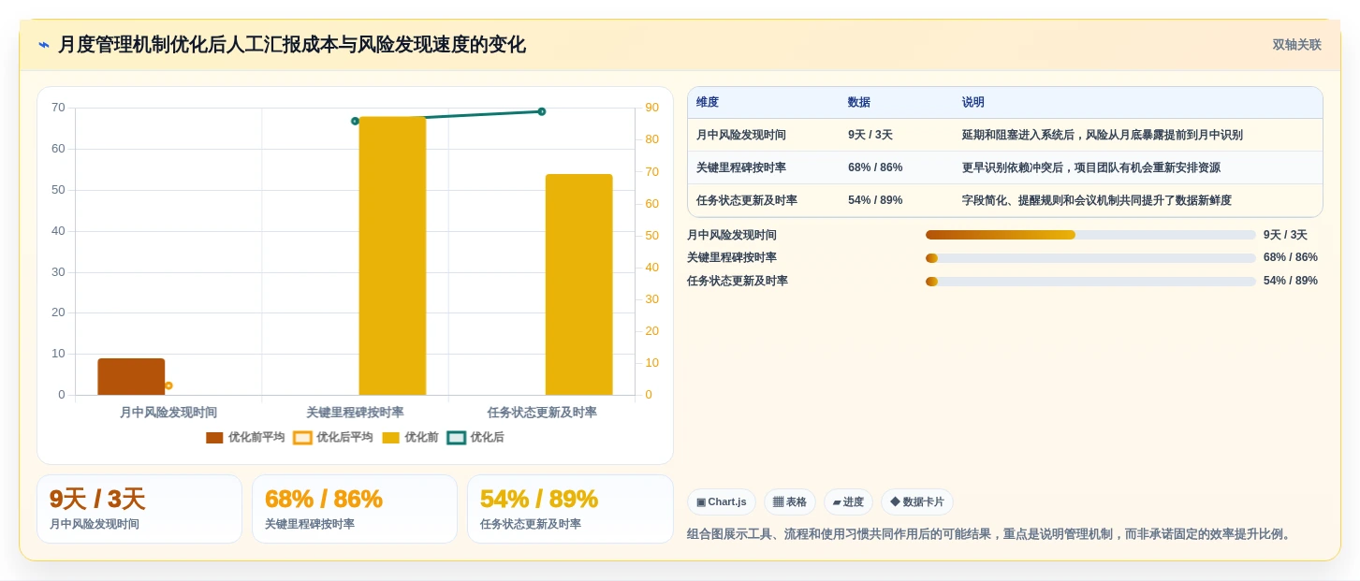This screenshot has width=1360, height=581.
Task: Click green line point above 关键里程碑按时率
Action: tap(355, 121)
